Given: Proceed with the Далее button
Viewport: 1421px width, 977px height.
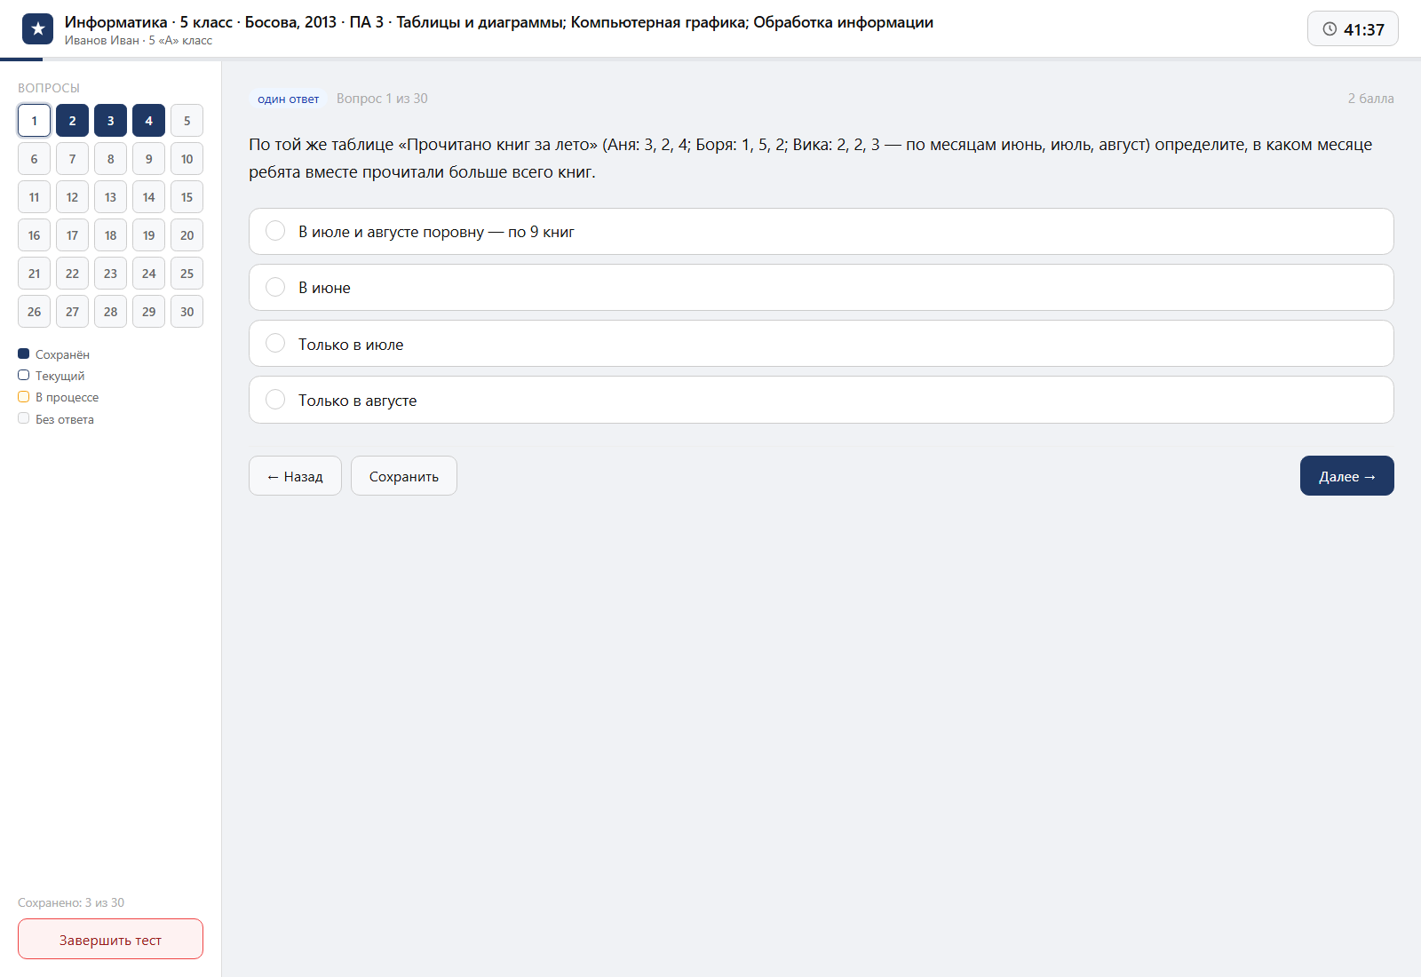Looking at the screenshot, I should 1347,476.
